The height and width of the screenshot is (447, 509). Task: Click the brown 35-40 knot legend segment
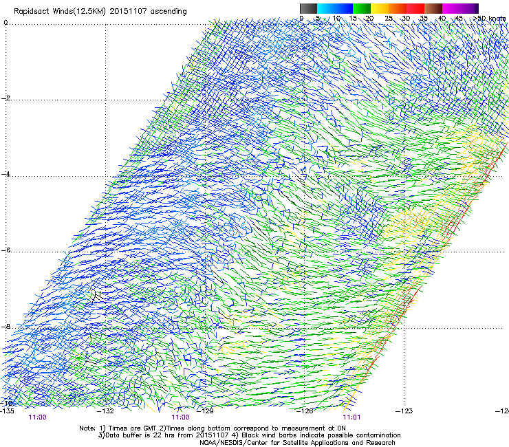(433, 8)
